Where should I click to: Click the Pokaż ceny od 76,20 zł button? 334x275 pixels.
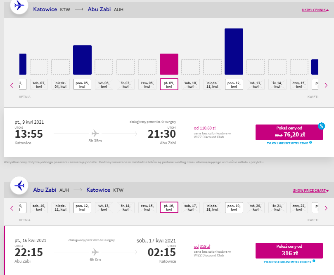point(289,132)
